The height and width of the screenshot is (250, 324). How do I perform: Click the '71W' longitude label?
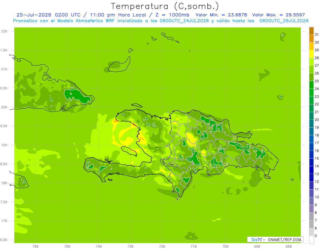194,246
